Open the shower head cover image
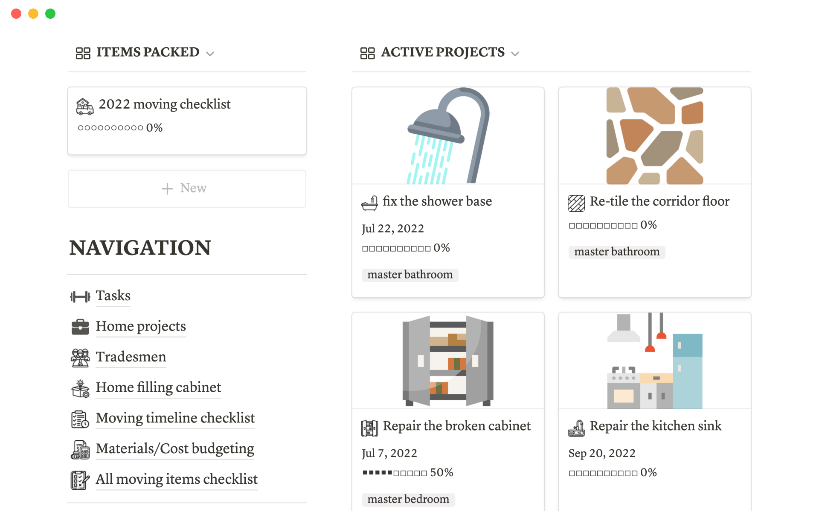819x511 pixels. point(448,136)
